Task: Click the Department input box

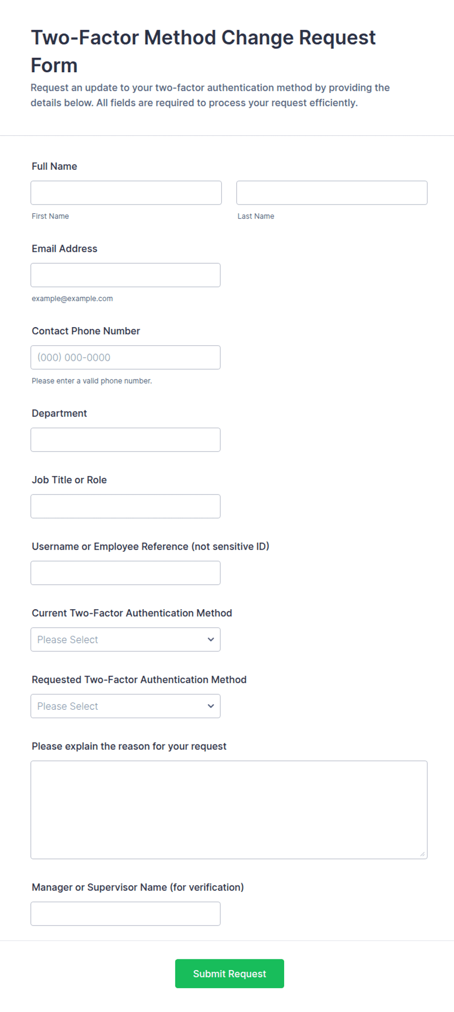Action: (x=125, y=440)
